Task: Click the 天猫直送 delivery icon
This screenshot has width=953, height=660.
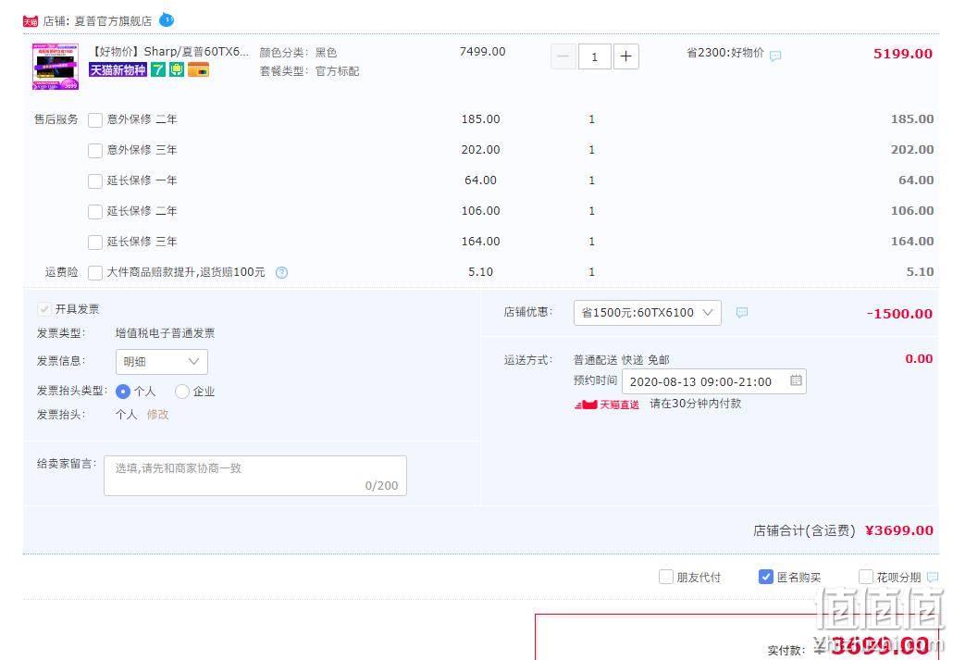Action: (x=607, y=404)
